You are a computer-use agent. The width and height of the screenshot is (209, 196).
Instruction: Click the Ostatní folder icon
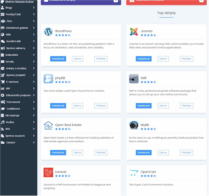pos(3,142)
